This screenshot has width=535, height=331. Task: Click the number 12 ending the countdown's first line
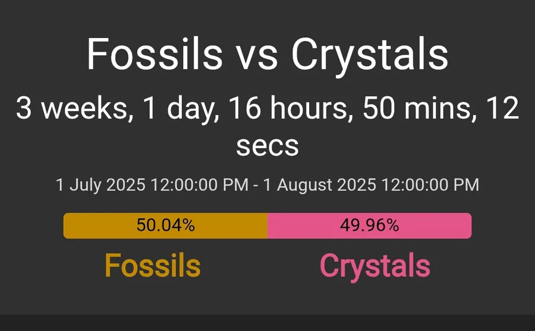pos(504,109)
